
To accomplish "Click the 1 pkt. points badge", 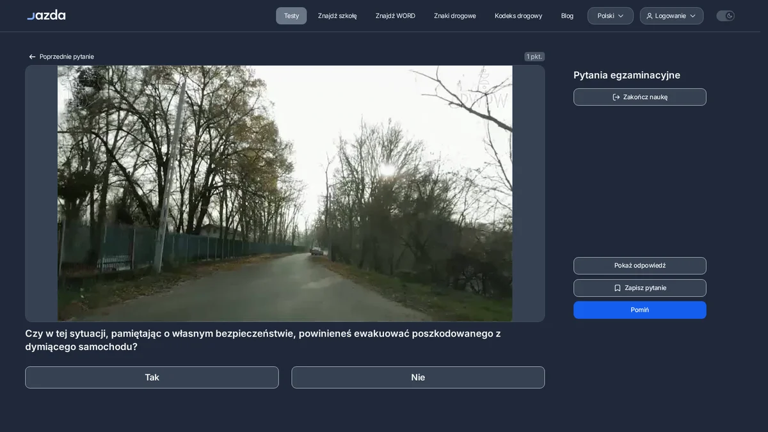I will click(x=534, y=57).
